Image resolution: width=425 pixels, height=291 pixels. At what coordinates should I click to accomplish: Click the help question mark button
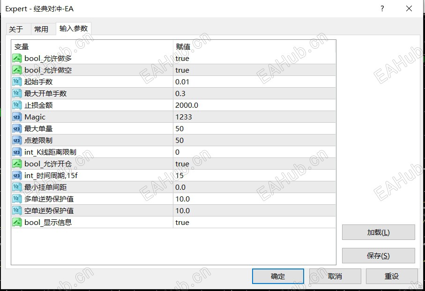382,9
